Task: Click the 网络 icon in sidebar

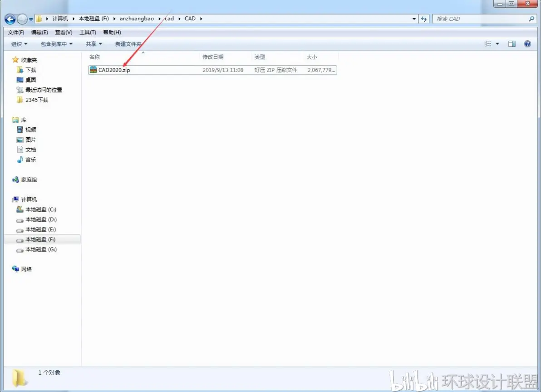Action: tap(15, 269)
